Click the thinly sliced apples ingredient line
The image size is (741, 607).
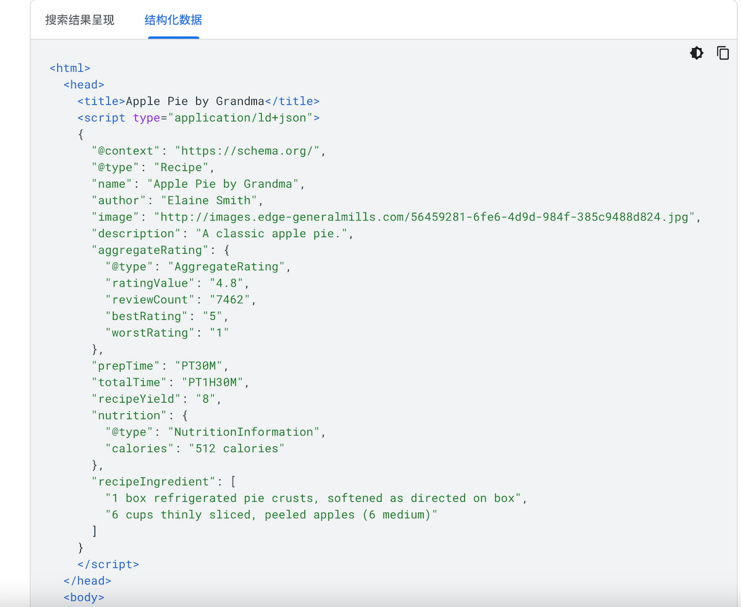click(272, 515)
